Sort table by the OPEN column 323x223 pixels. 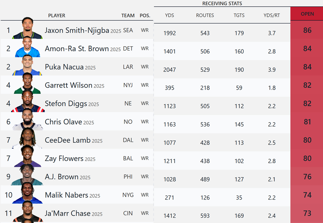[x=307, y=14]
